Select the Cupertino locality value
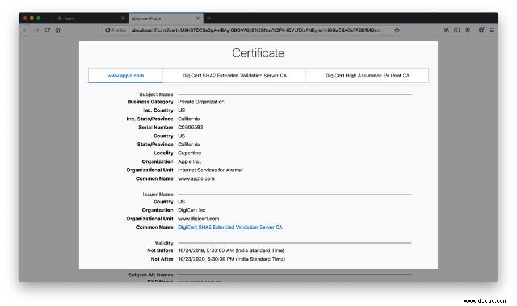 189,153
